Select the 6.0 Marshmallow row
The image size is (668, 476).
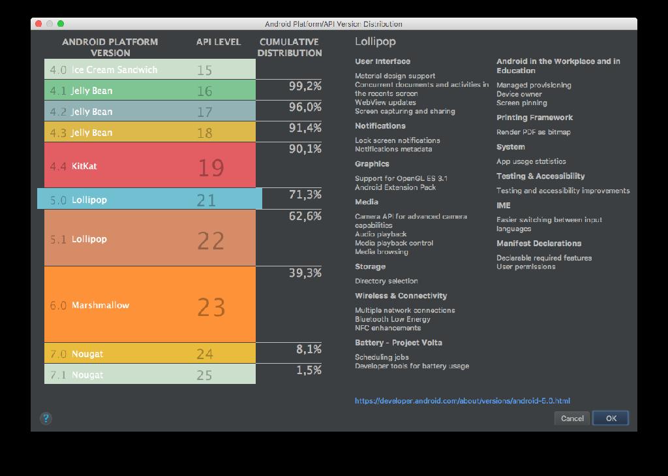point(150,304)
